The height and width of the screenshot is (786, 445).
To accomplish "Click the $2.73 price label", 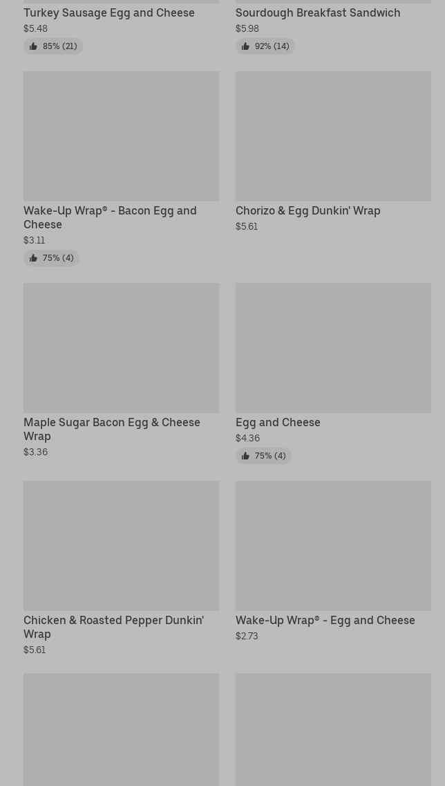I will 247,636.
